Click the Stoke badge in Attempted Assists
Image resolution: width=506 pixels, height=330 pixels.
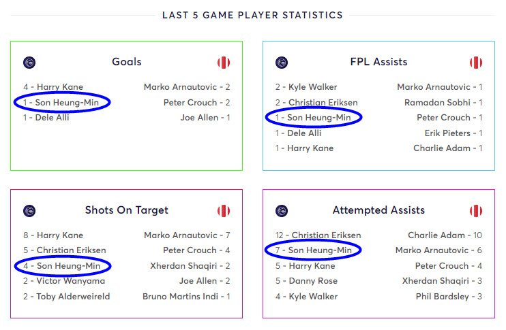(476, 211)
